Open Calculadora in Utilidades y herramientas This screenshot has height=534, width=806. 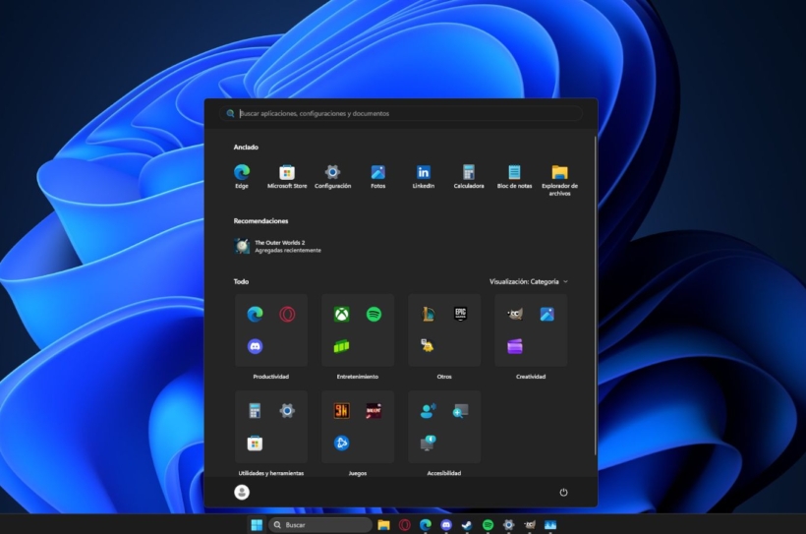(x=255, y=410)
